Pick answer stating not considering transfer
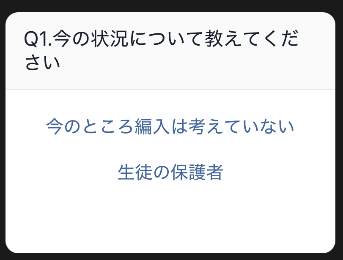The width and height of the screenshot is (343, 260). (x=170, y=126)
